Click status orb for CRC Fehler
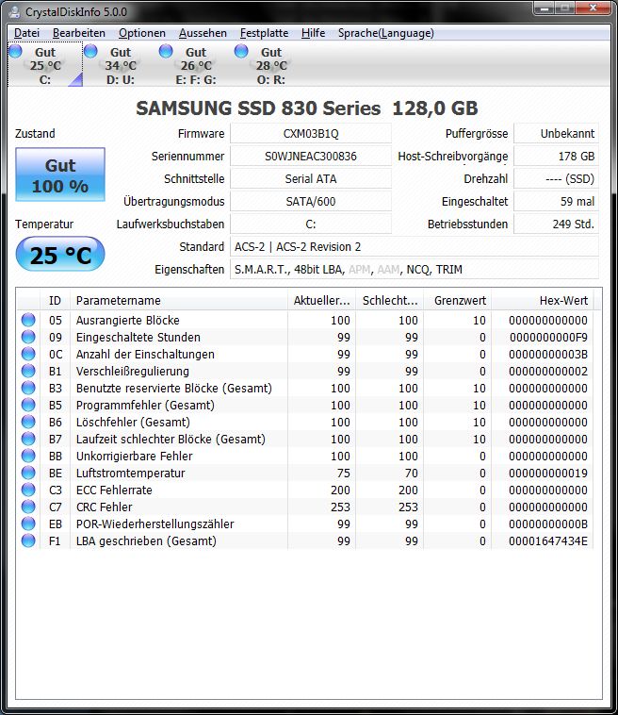Image resolution: width=618 pixels, height=715 pixels. click(28, 507)
